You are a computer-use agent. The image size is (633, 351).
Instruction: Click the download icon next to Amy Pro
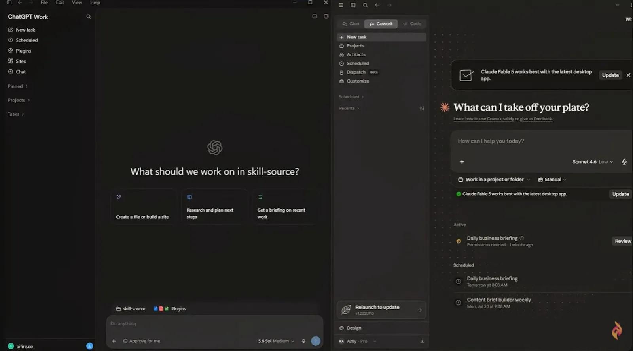coord(422,342)
